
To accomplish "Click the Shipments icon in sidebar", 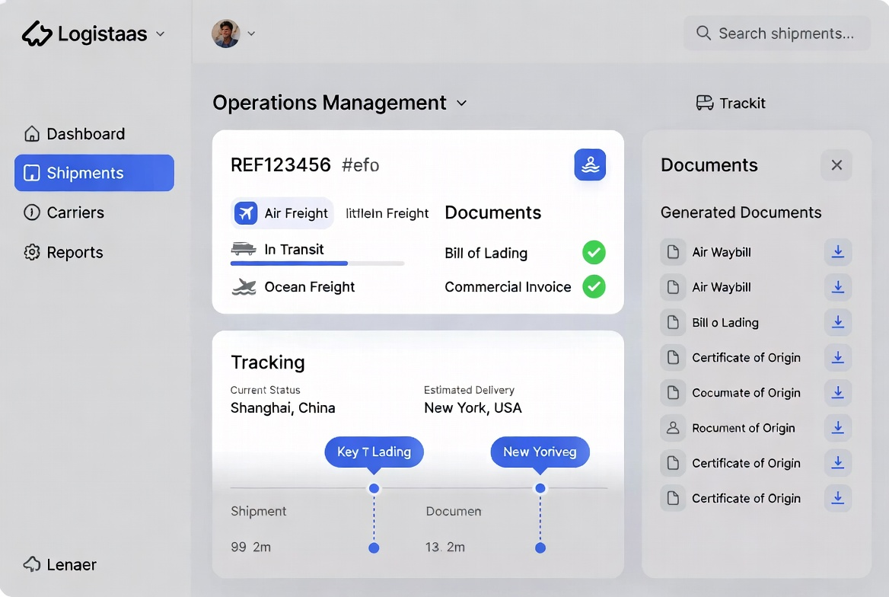I will coord(32,173).
